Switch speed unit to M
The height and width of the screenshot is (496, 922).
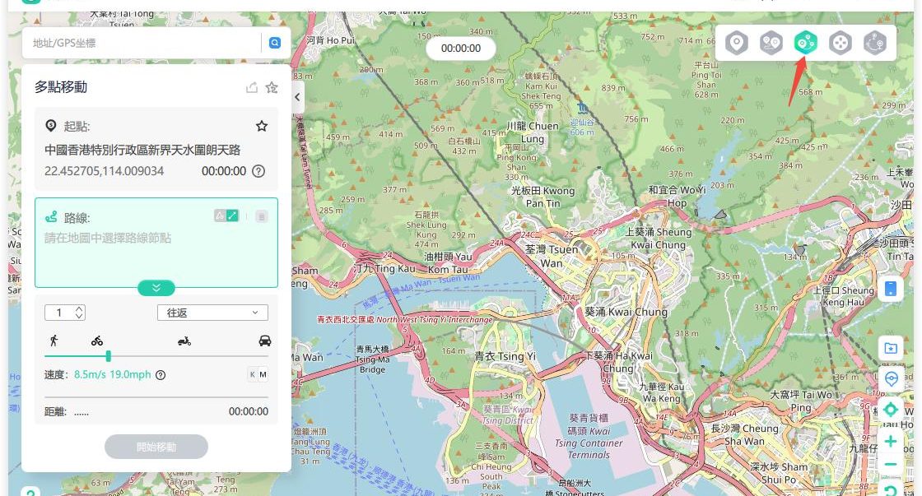[263, 375]
